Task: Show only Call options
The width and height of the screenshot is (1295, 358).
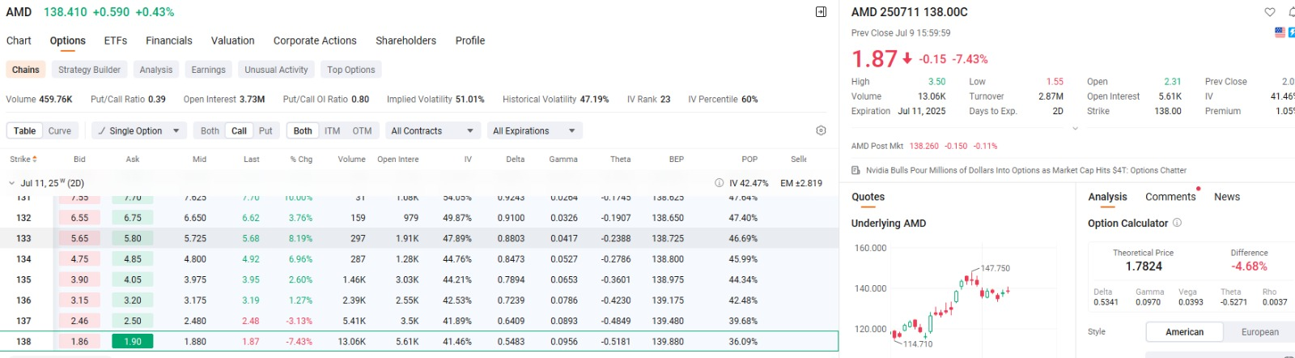Action: (239, 130)
